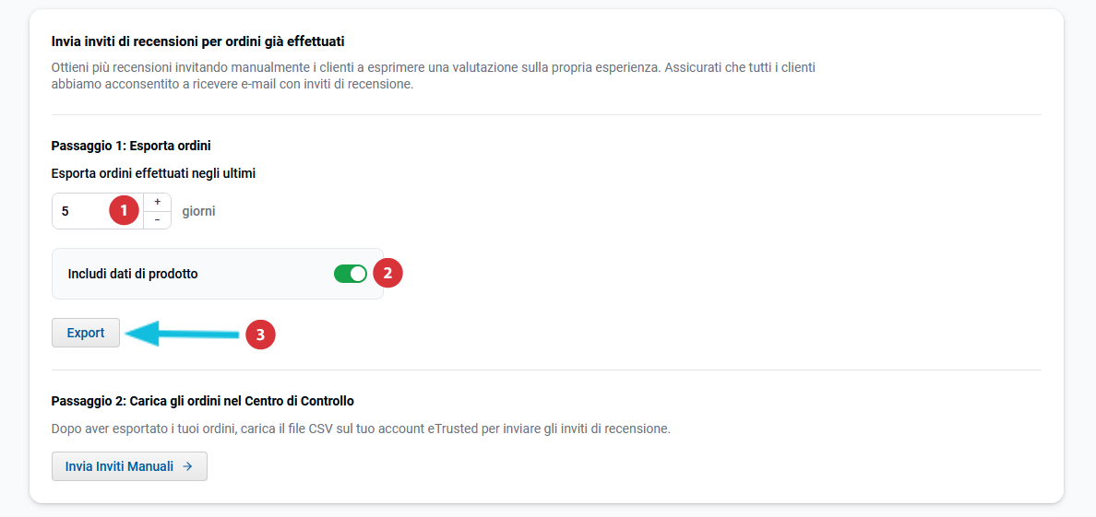Click the Includi dati di prodotto label
This screenshot has width=1096, height=517.
[x=133, y=274]
